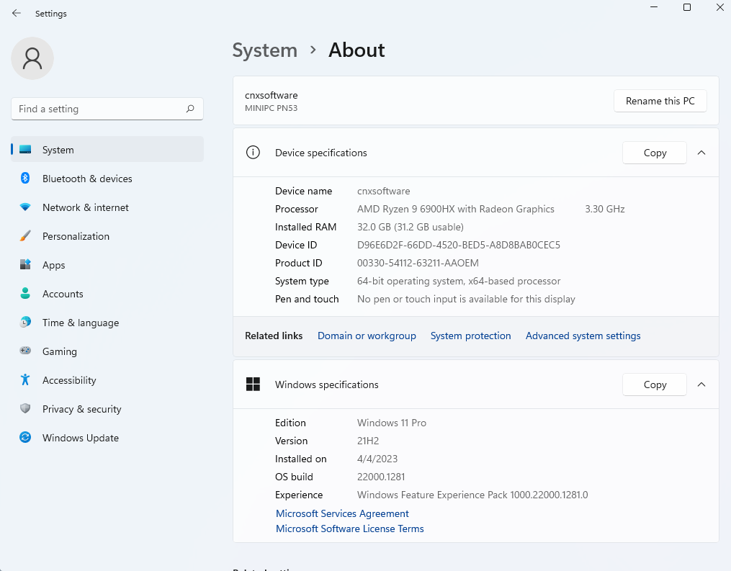Select Personalization in the sidebar
The width and height of the screenshot is (731, 571).
pyautogui.click(x=107, y=236)
